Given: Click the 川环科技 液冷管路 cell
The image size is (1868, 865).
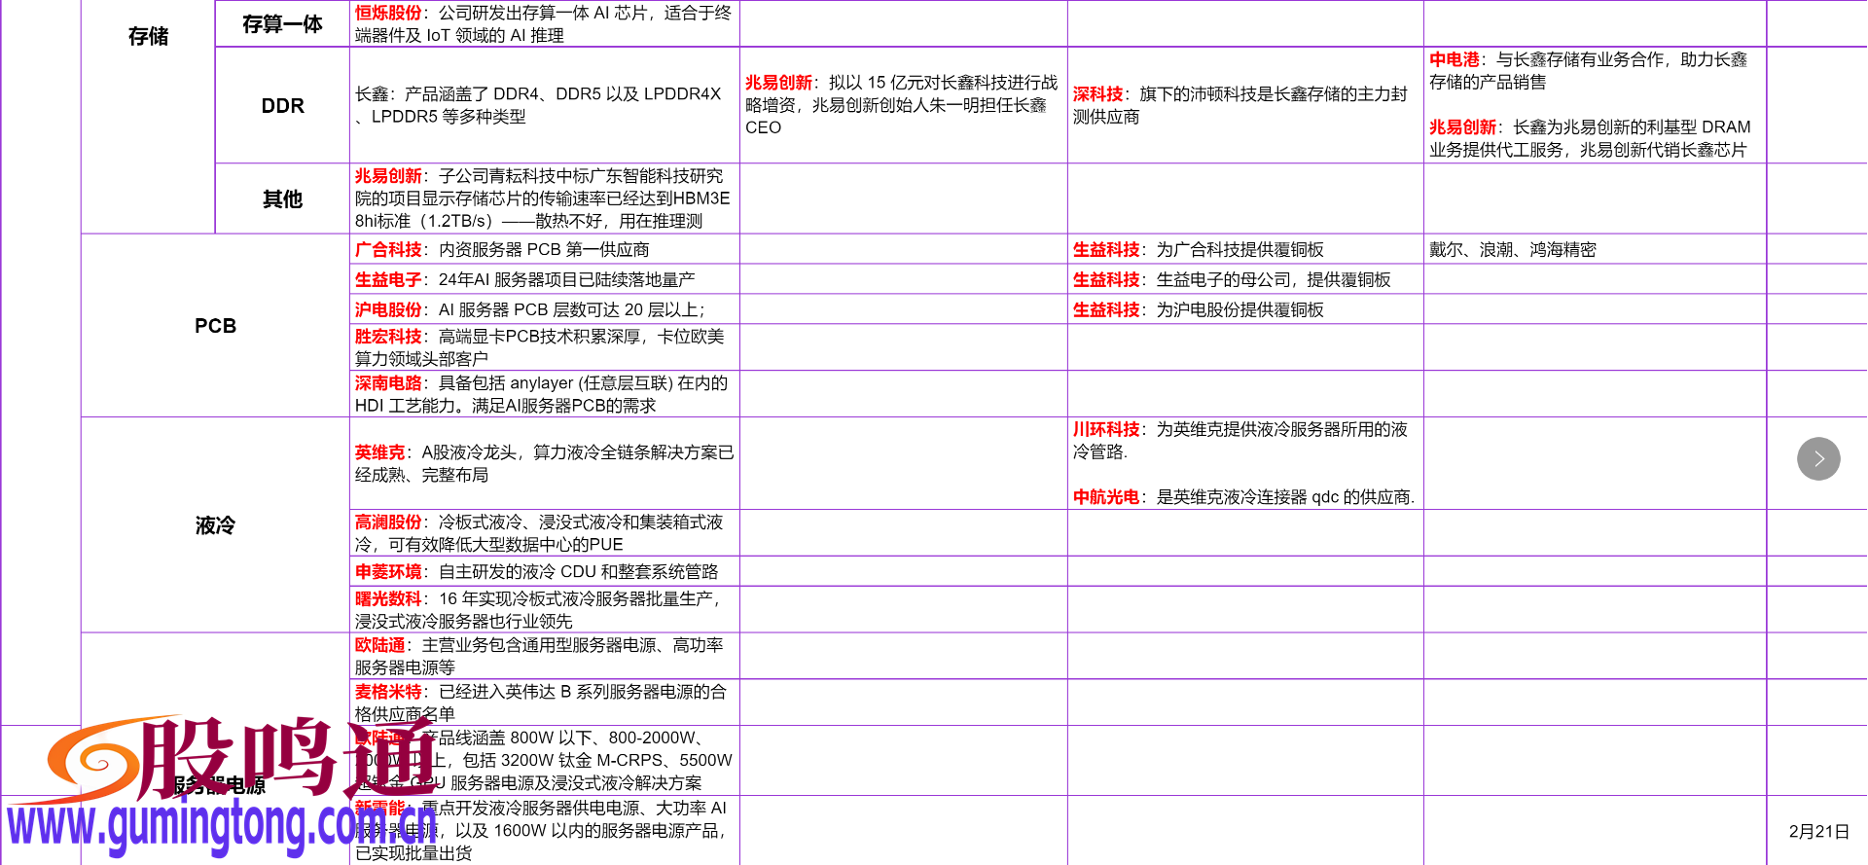Looking at the screenshot, I should [1245, 463].
